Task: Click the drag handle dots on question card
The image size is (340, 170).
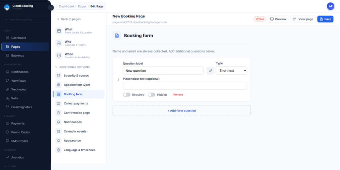Action: [x=118, y=79]
